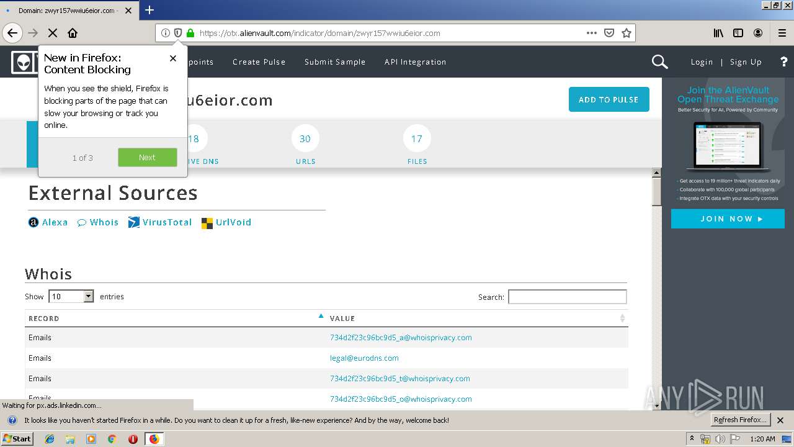This screenshot has width=794, height=447.
Task: Go to the Login link
Action: pyautogui.click(x=702, y=61)
